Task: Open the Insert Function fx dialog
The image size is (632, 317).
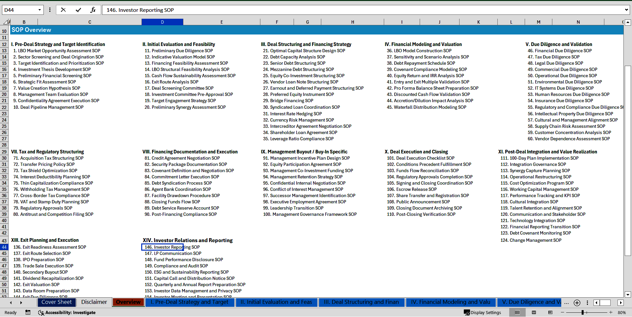Action: (x=93, y=10)
